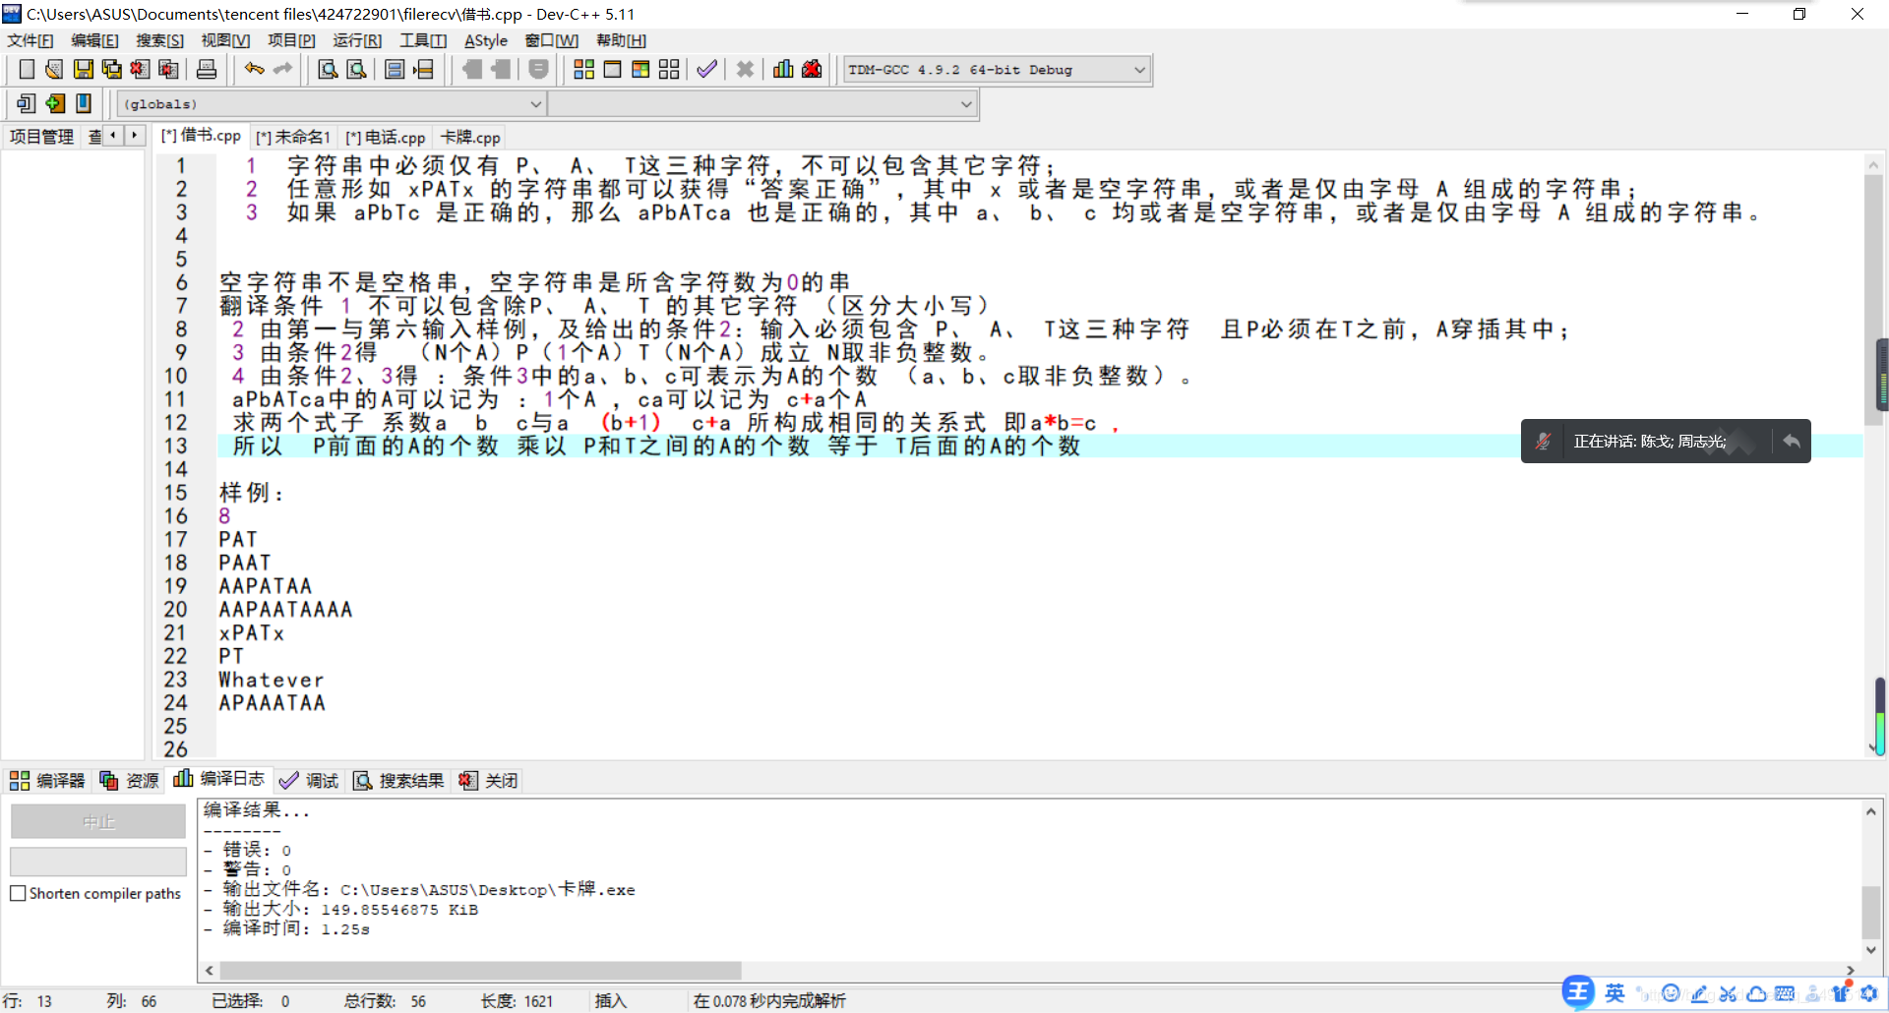Viewport: 1889px width, 1013px height.
Task: Open the AStyle menu
Action: click(486, 40)
